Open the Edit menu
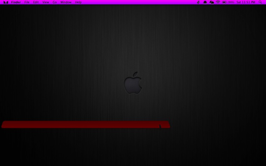266x166 pixels. 36,2
